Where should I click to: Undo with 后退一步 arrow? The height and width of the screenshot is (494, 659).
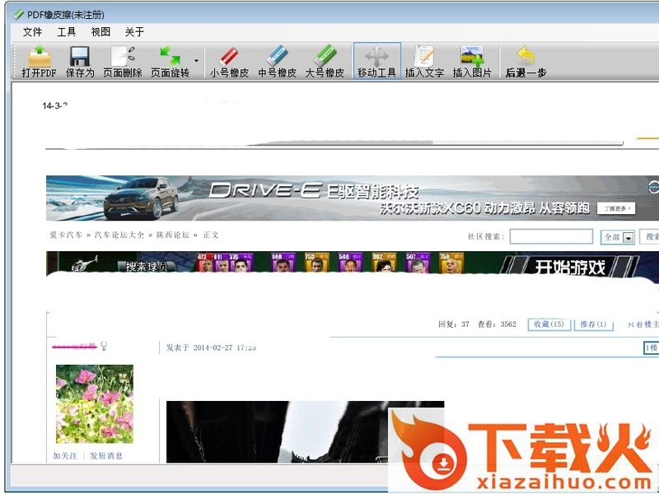coord(526,61)
